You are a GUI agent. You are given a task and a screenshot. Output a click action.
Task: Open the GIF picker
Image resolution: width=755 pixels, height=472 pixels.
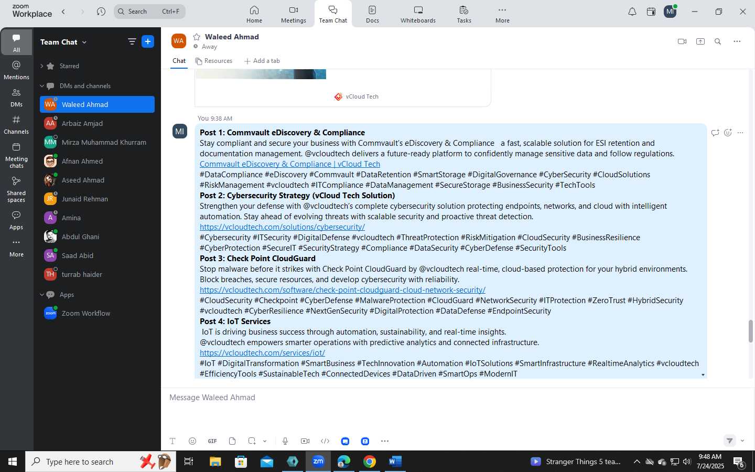(x=212, y=441)
